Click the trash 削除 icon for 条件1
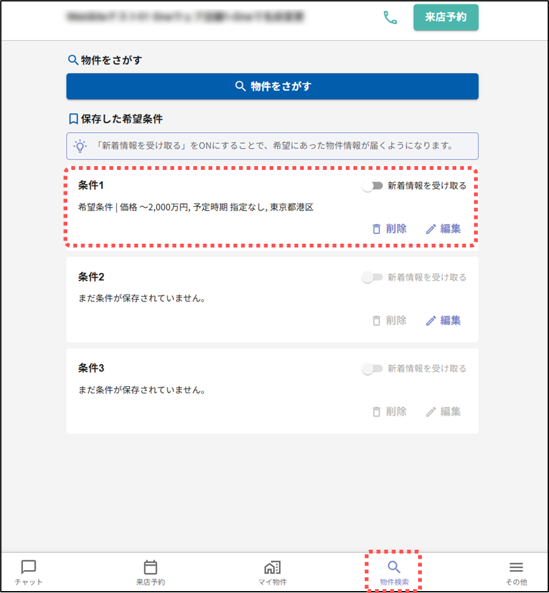The height and width of the screenshot is (593, 549). click(x=377, y=229)
